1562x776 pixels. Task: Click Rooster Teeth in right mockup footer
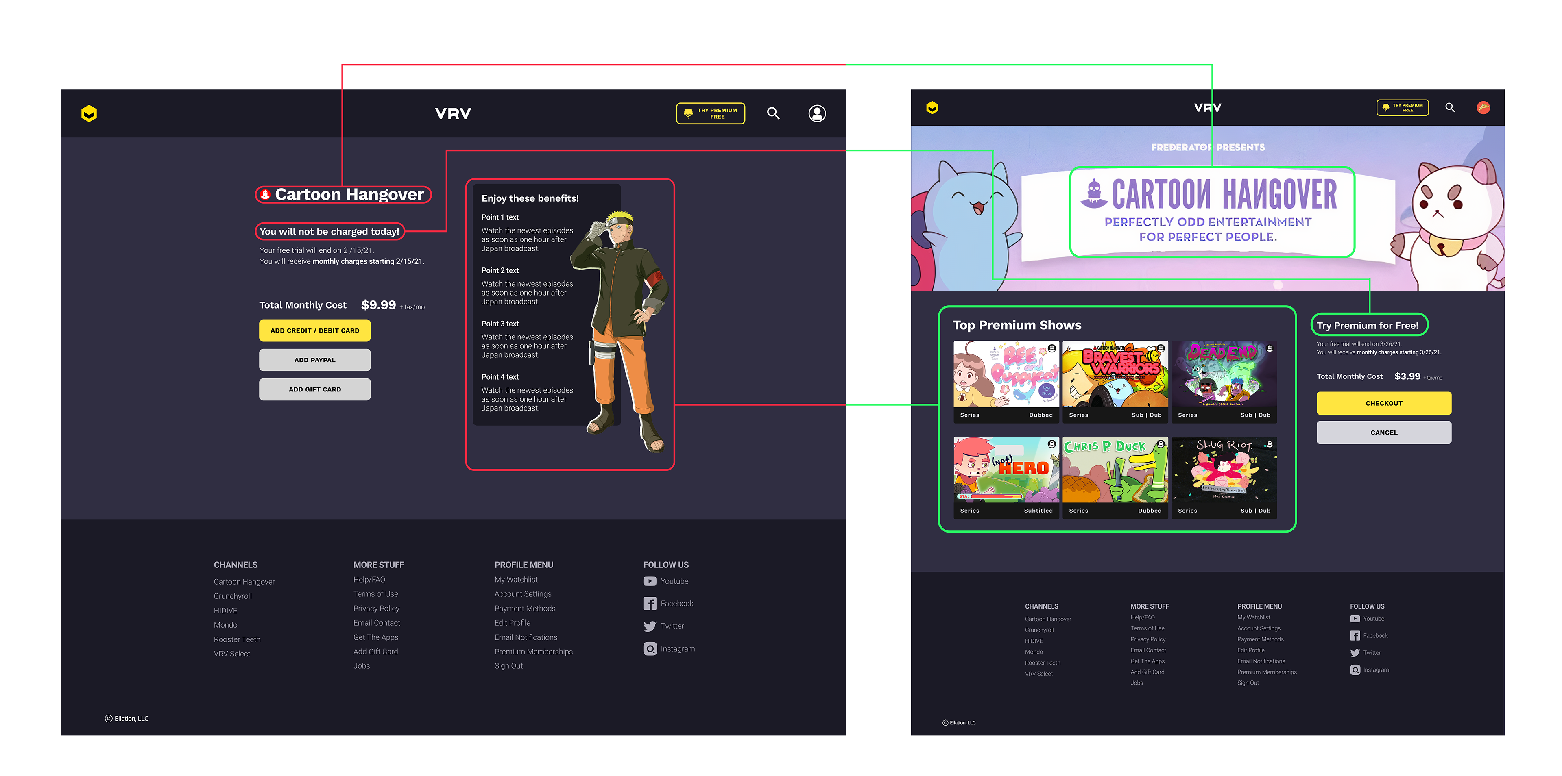[1042, 663]
